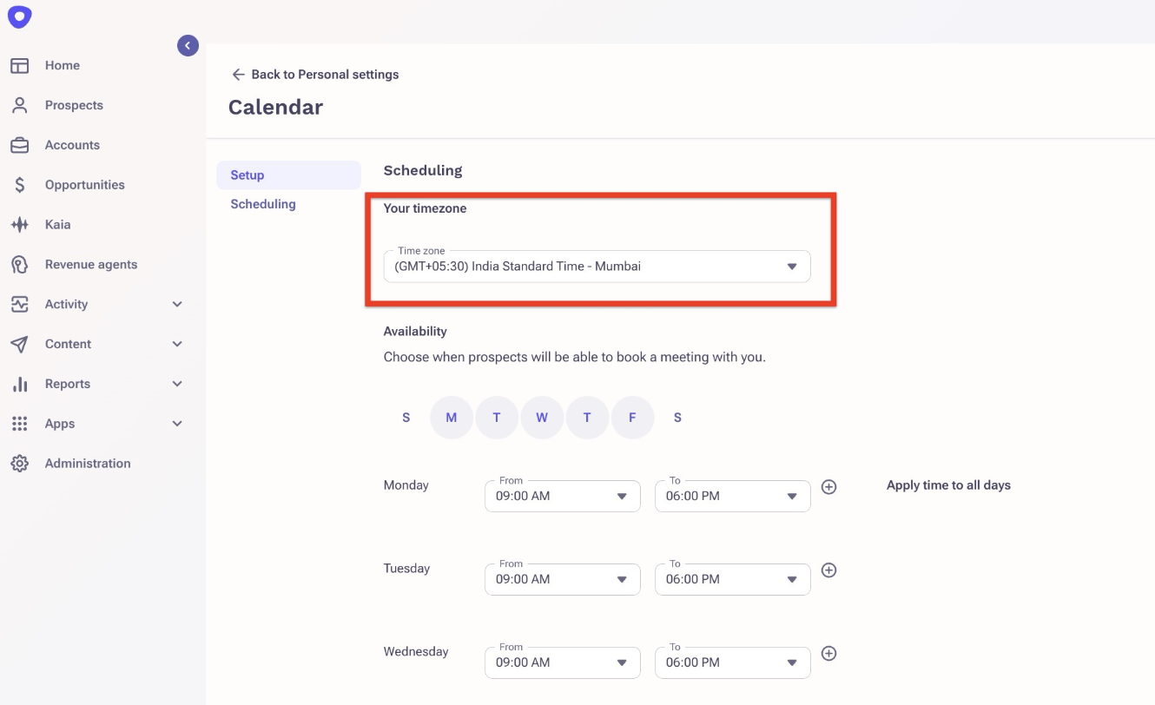Expand the Apps menu chevron

point(177,424)
